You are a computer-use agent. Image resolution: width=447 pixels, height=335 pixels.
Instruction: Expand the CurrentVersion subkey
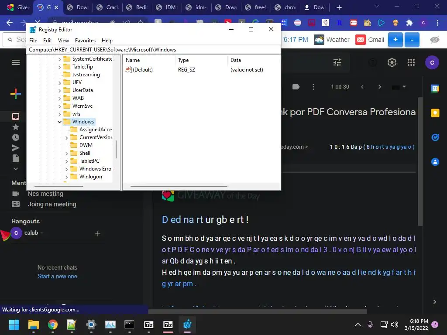click(66, 137)
